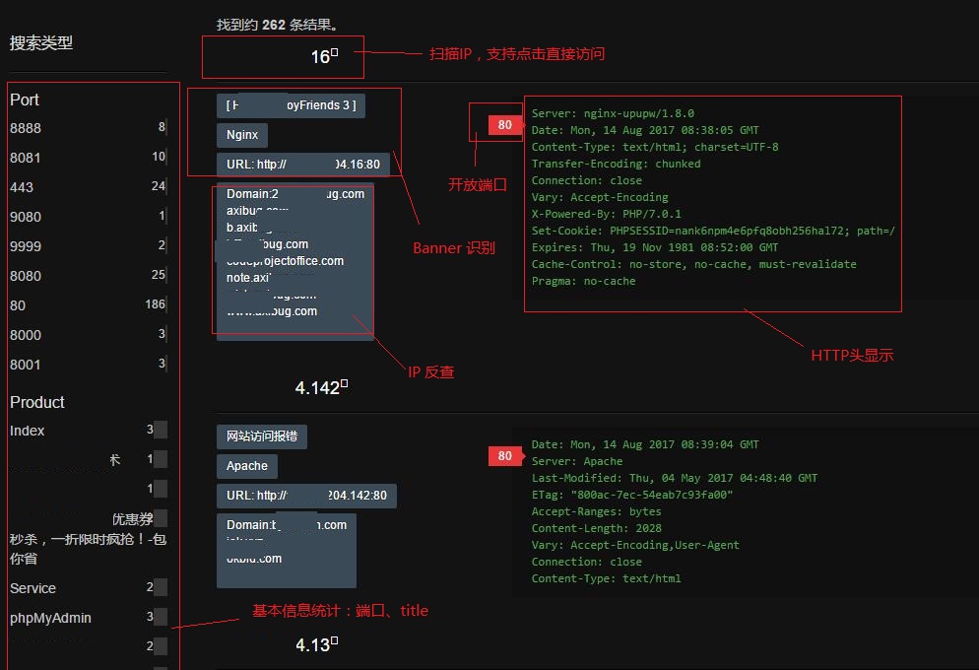
Task: Select port 443 in the Port list
Action: click(22, 187)
